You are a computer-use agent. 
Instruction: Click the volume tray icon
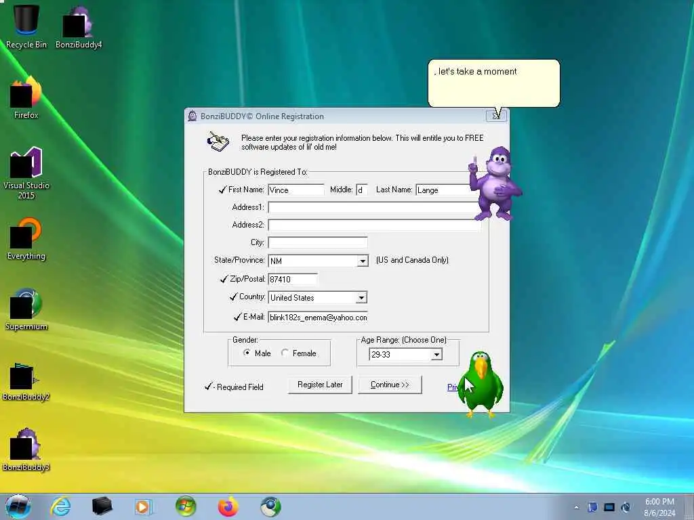(x=626, y=507)
